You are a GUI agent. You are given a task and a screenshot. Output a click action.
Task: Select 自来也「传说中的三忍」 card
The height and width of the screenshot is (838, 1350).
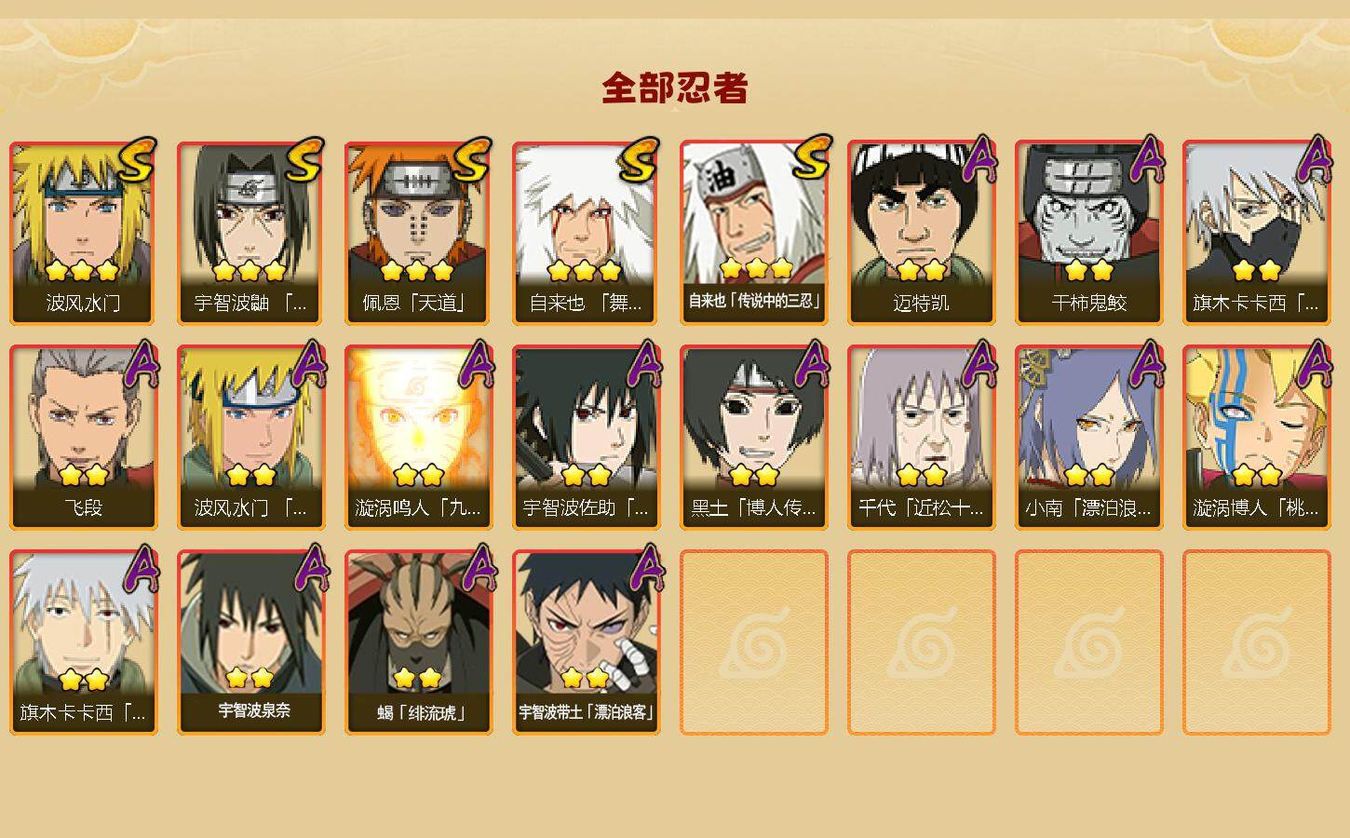pos(754,233)
